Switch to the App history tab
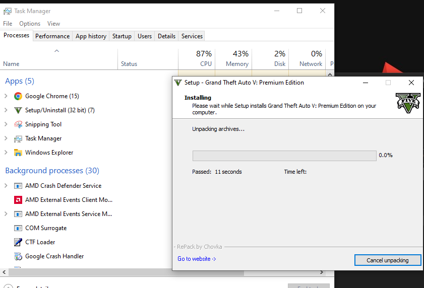The height and width of the screenshot is (288, 424). point(91,36)
